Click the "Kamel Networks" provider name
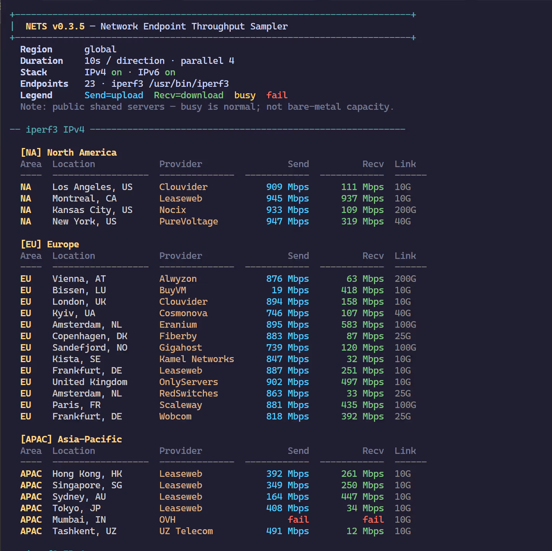The width and height of the screenshot is (552, 551). click(x=197, y=359)
